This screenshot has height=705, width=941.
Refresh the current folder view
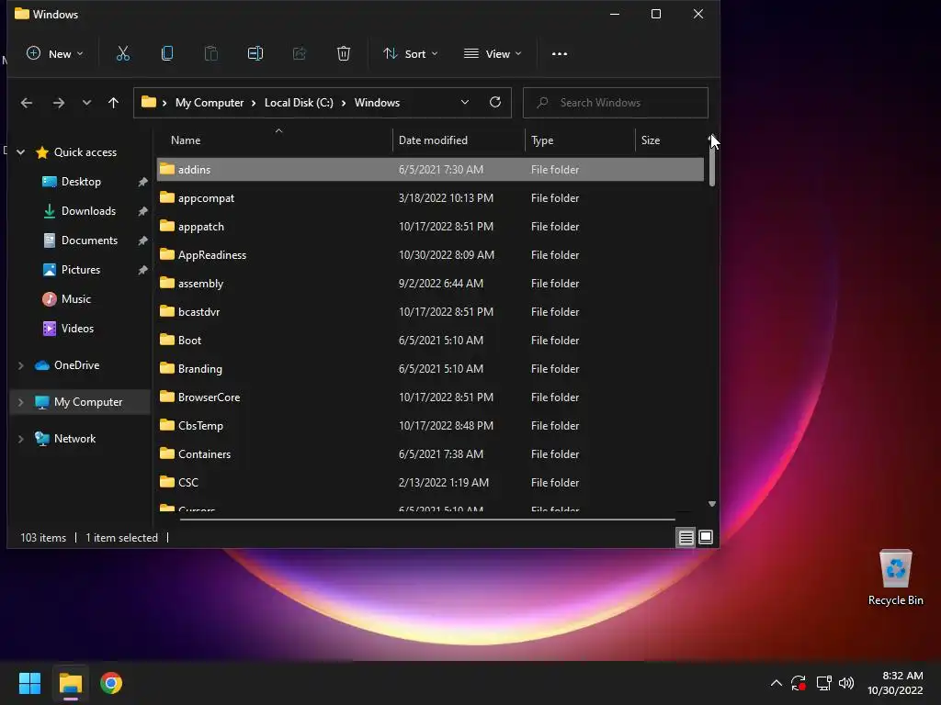click(495, 103)
